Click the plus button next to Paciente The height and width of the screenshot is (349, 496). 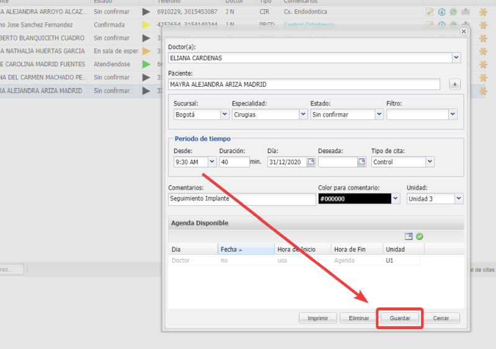point(455,84)
